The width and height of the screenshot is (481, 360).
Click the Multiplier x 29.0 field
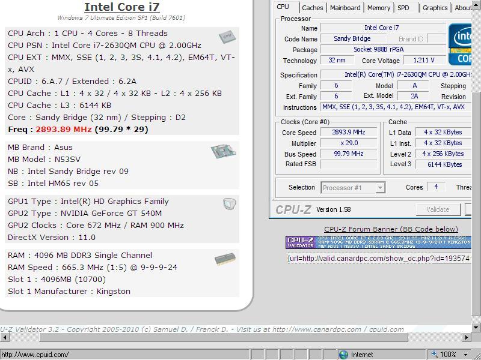[x=349, y=143]
